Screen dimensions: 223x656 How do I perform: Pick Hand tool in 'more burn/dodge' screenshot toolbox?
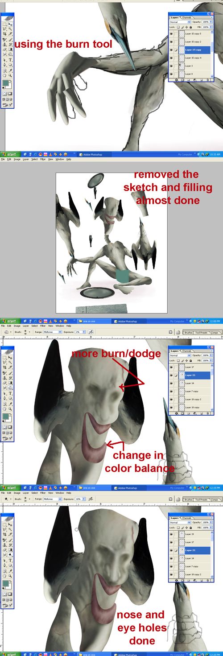4,409
